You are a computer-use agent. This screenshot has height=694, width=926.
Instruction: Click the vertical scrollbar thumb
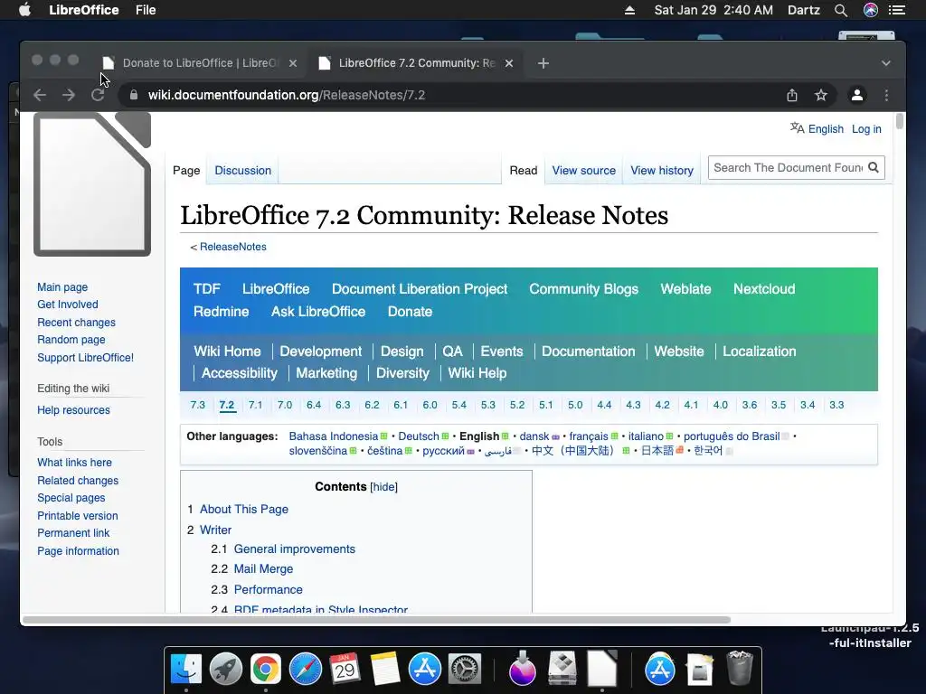[900, 121]
